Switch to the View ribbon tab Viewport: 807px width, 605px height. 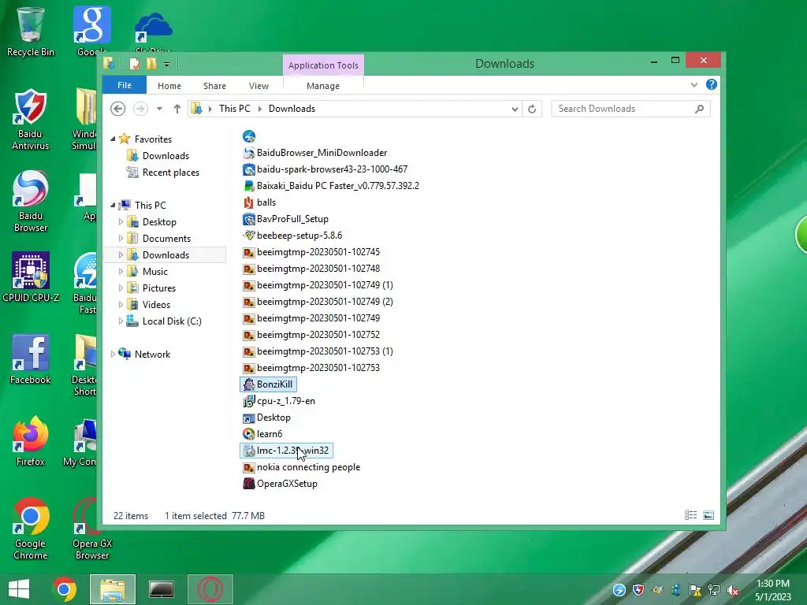click(x=258, y=86)
